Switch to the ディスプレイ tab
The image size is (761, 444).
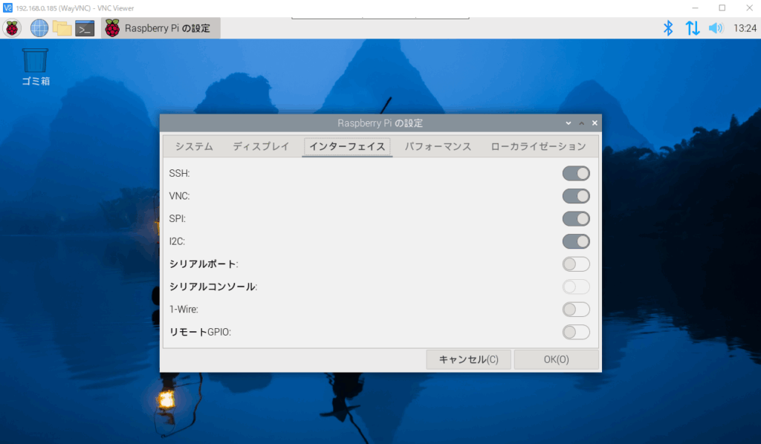click(x=261, y=146)
